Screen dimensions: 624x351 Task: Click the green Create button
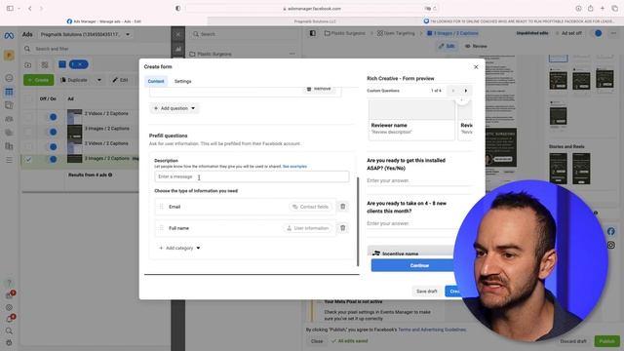pyautogui.click(x=38, y=80)
